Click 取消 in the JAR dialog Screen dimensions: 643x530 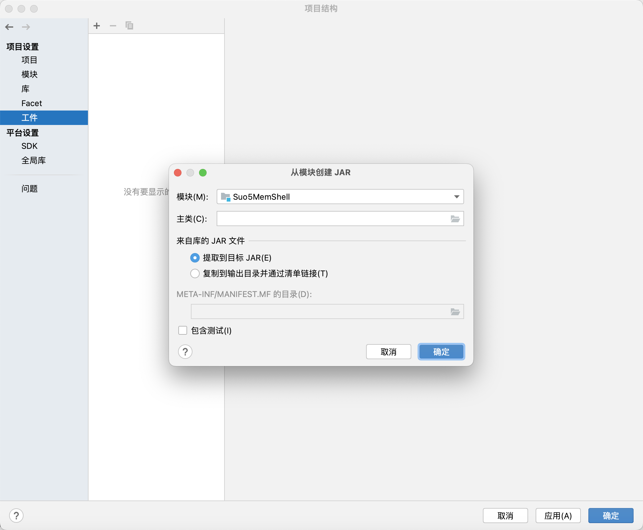click(x=388, y=352)
